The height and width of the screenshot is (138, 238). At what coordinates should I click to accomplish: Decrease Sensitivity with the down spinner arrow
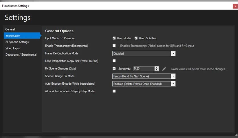[157, 70]
